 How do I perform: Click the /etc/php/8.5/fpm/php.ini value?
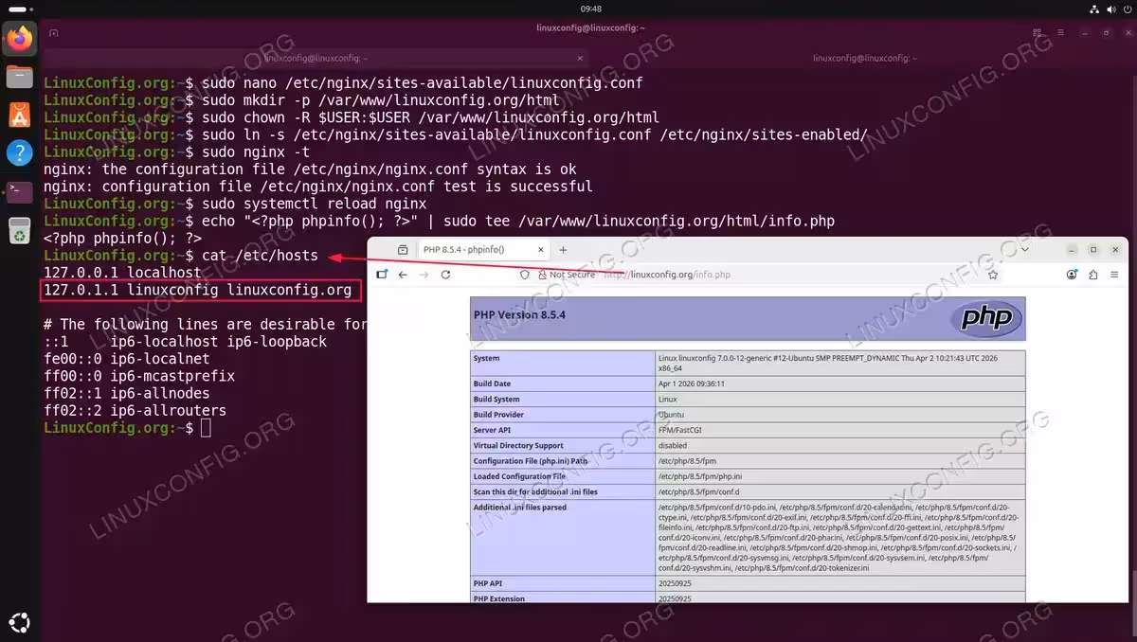[x=700, y=476]
